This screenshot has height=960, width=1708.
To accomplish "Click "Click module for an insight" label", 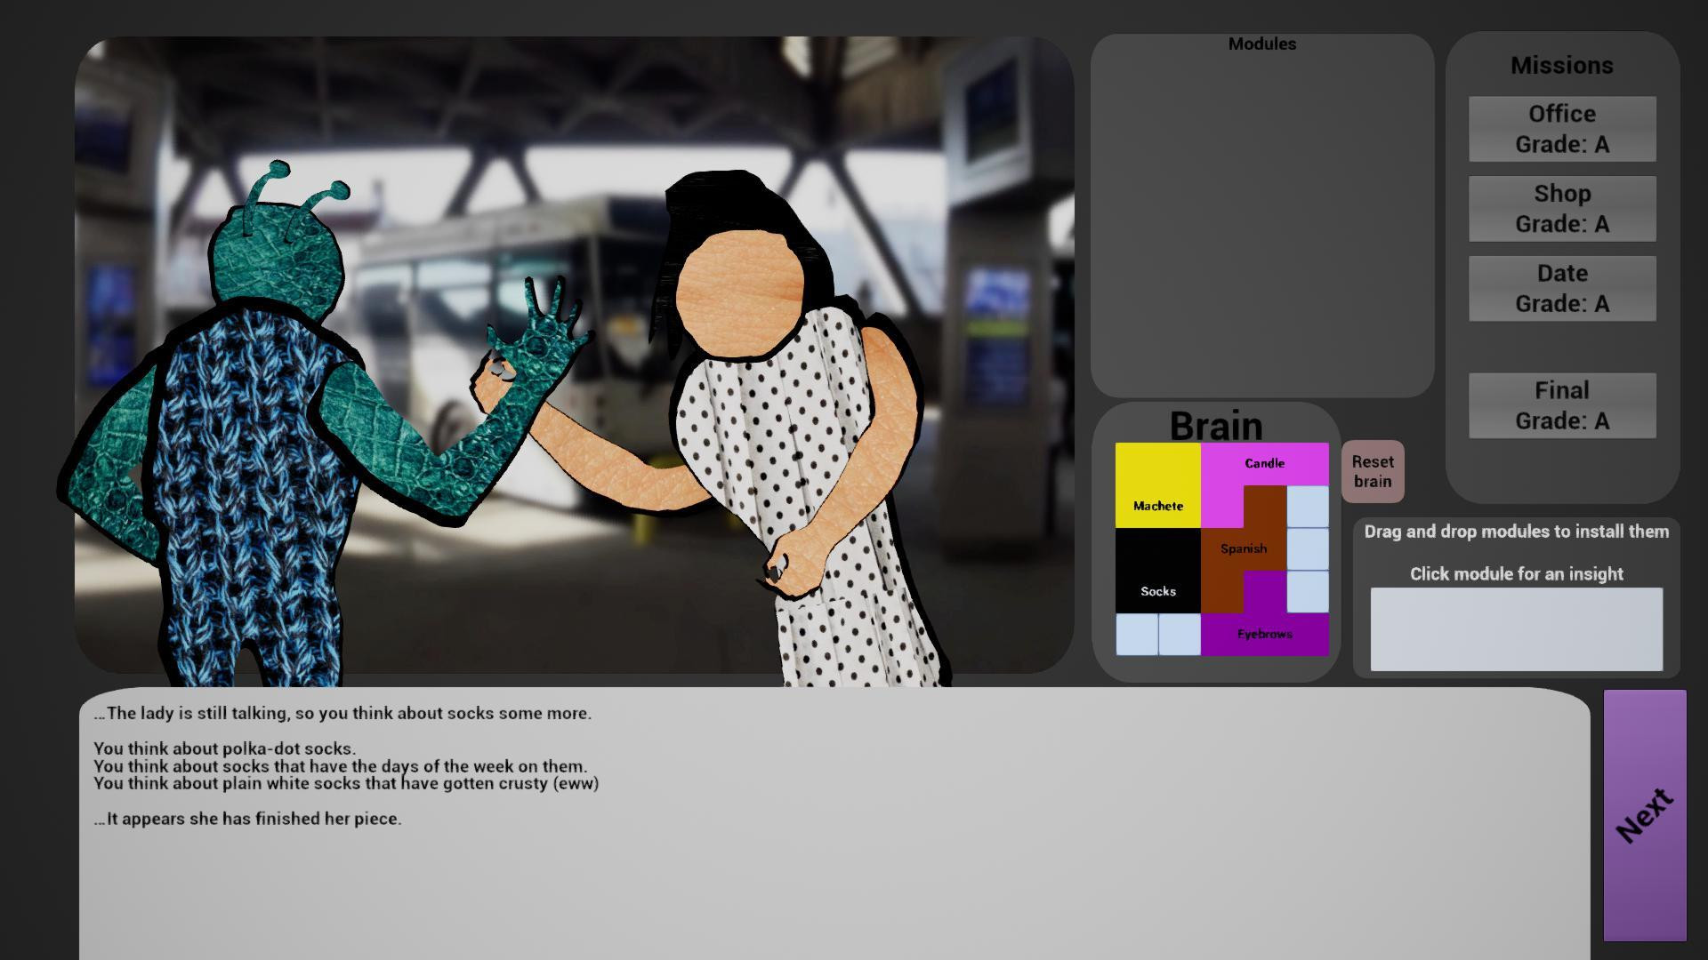I will [x=1516, y=574].
